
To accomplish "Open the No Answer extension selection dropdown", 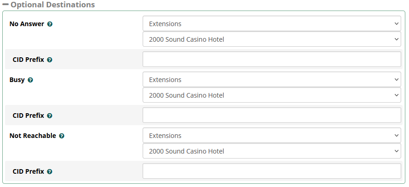I will (272, 39).
